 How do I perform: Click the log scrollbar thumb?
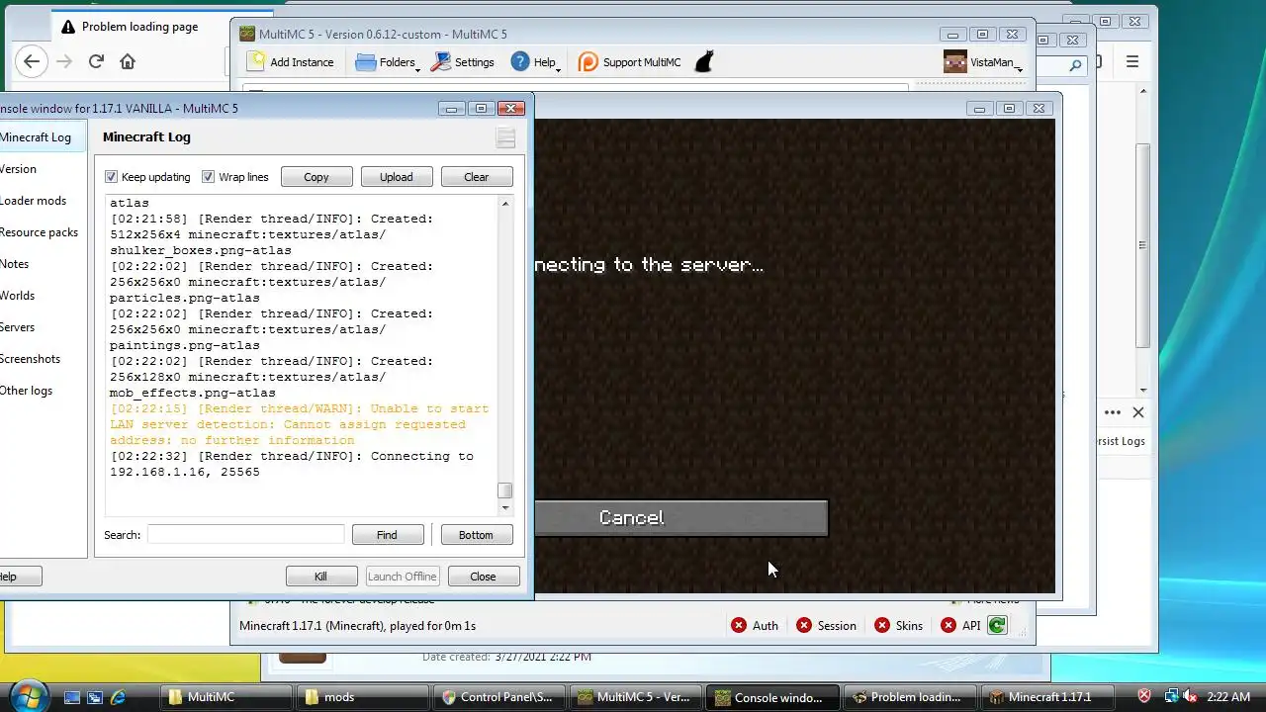(x=505, y=490)
